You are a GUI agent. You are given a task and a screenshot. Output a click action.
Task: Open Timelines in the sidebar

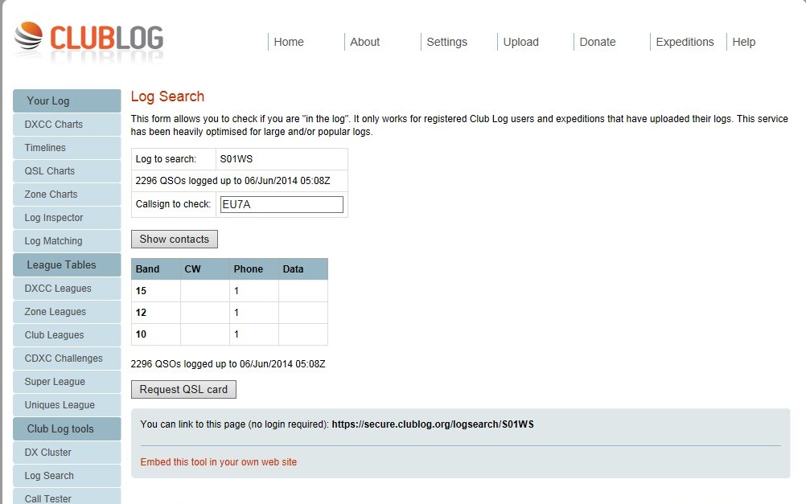tap(45, 148)
